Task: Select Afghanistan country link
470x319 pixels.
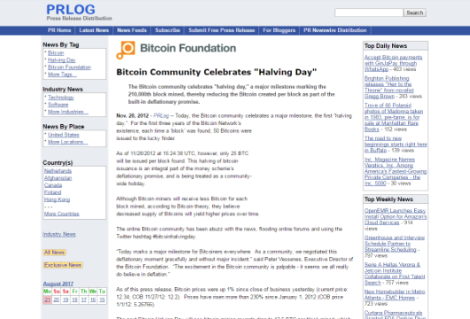Action: coord(58,178)
